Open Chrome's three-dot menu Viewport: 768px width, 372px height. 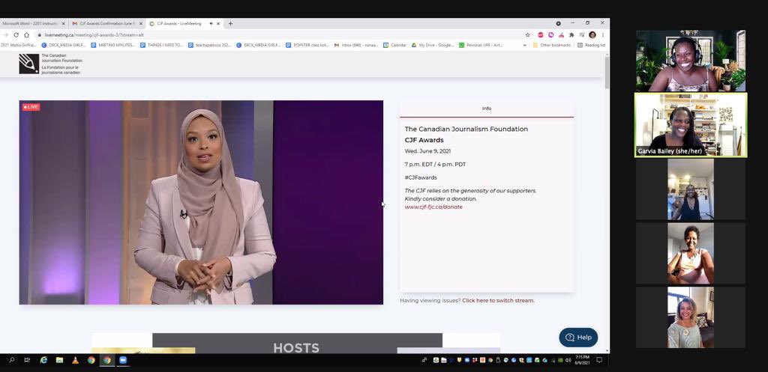click(602, 34)
